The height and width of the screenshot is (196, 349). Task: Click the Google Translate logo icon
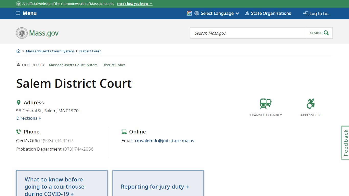pyautogui.click(x=189, y=13)
